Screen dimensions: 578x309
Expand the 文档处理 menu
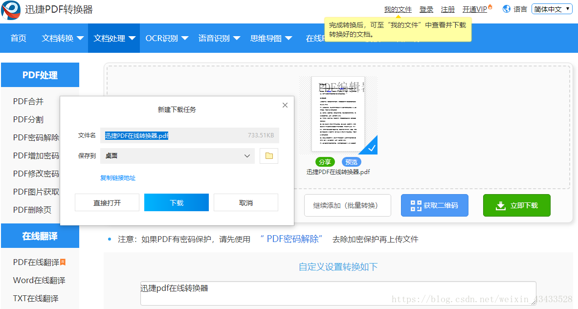(x=114, y=38)
